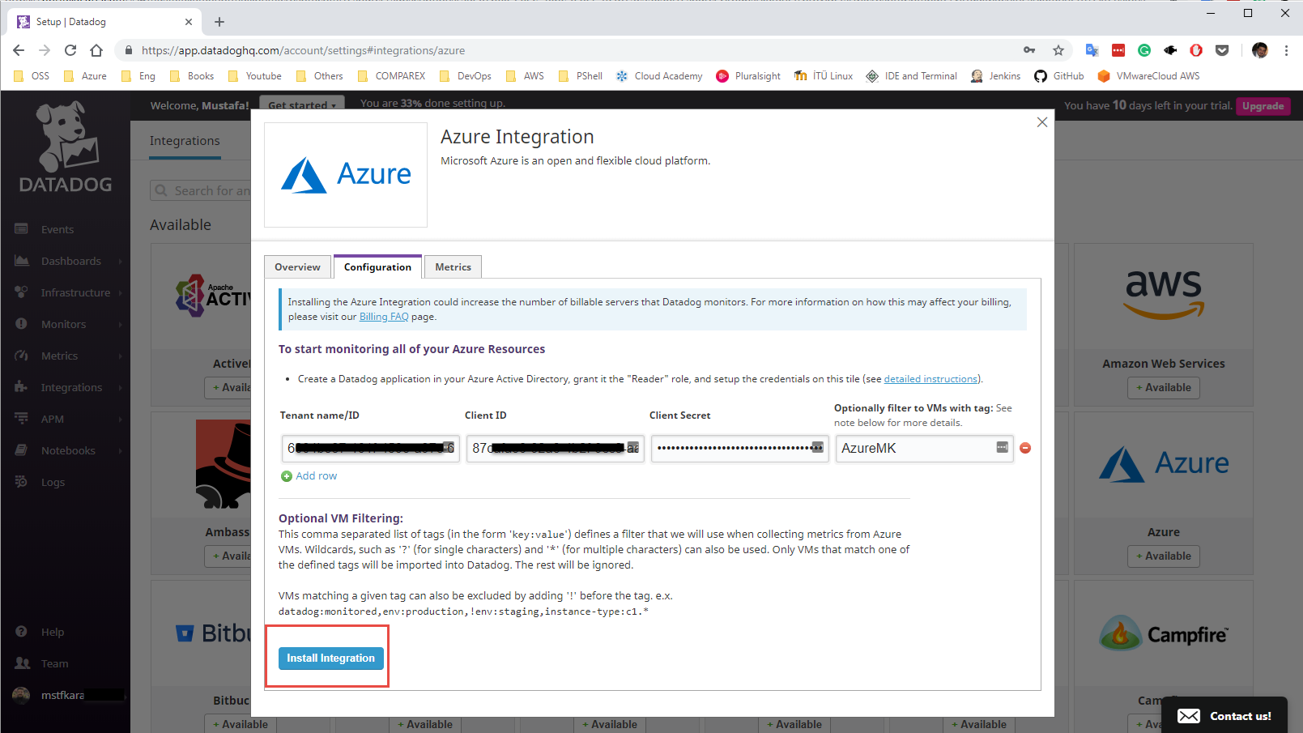Open the Azure integration tile on right
Screen dimensions: 1303x733
pos(1164,492)
